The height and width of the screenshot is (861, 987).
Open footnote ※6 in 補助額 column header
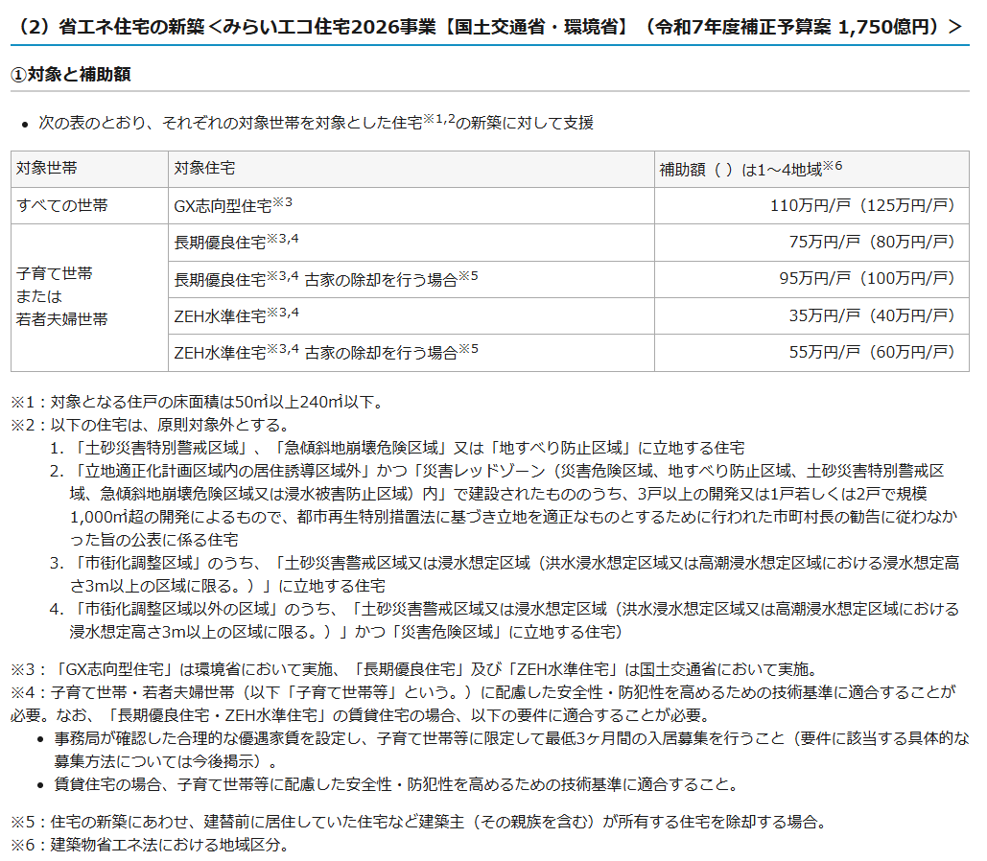pos(832,165)
